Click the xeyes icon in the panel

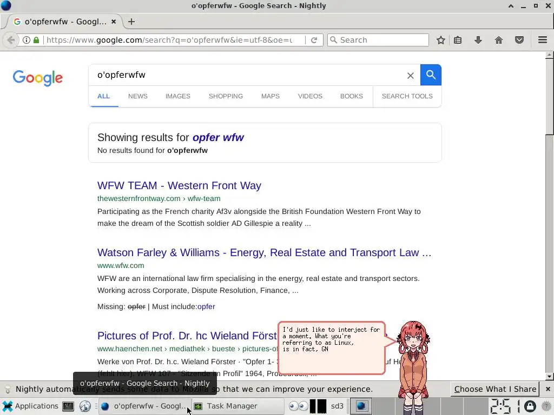[x=298, y=406]
